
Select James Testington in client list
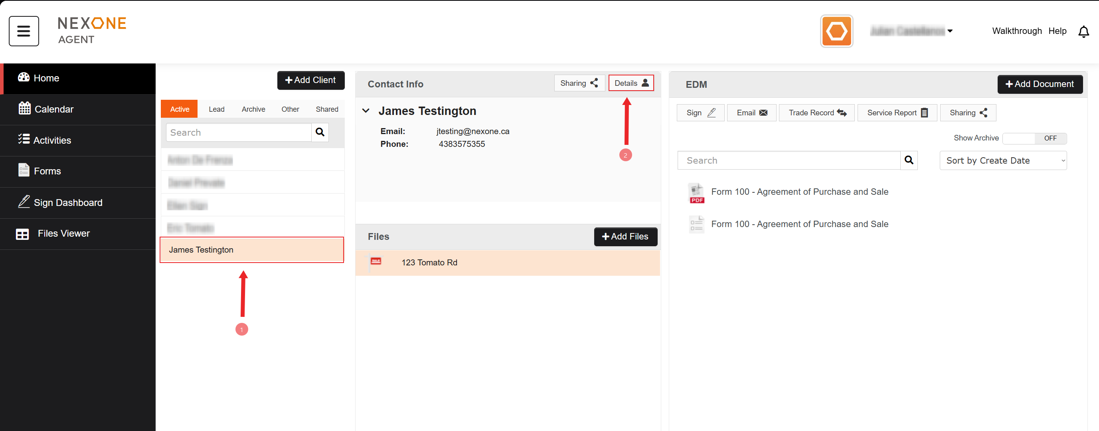click(x=252, y=250)
